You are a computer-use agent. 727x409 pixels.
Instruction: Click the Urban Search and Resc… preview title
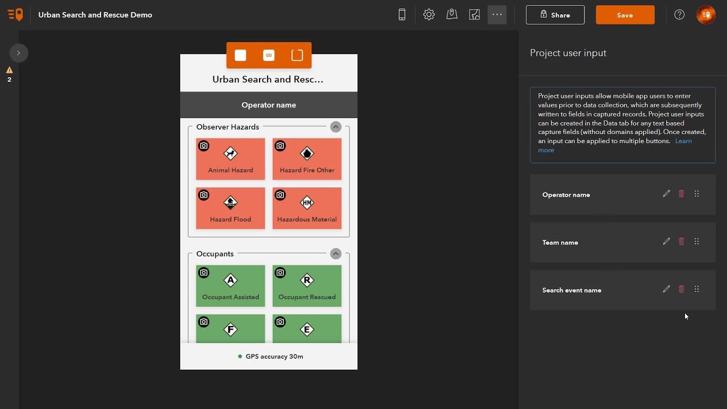[268, 80]
